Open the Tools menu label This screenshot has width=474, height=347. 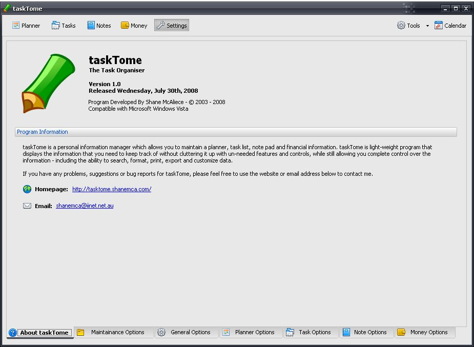coord(413,26)
